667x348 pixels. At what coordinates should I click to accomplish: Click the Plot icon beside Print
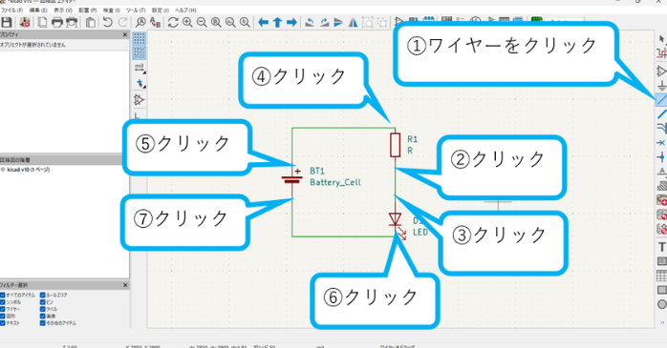click(x=72, y=22)
